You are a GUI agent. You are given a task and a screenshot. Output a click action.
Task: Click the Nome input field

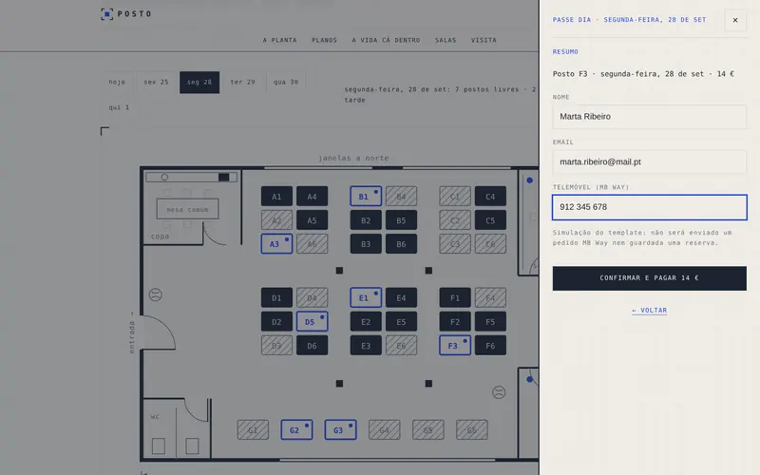pyautogui.click(x=649, y=117)
